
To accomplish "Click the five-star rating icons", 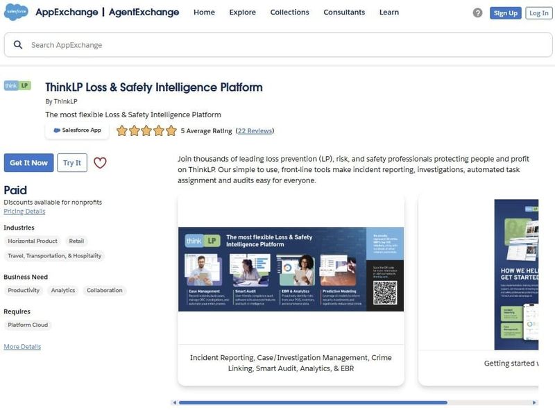I will [x=146, y=130].
